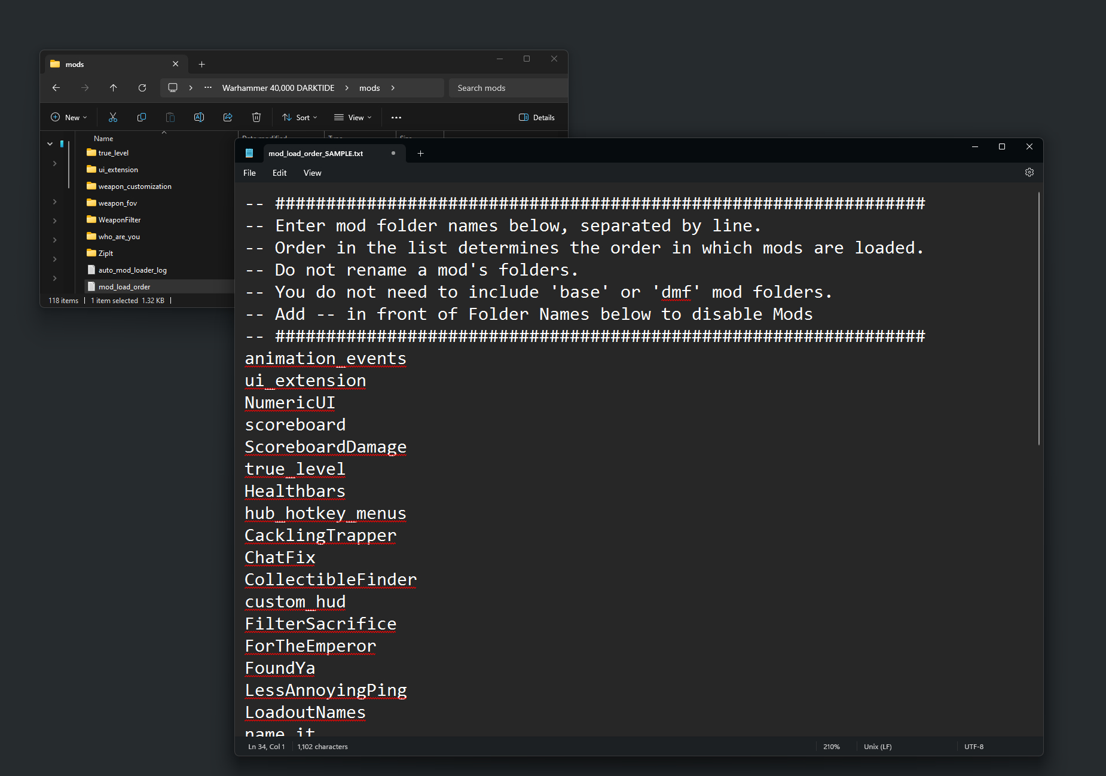This screenshot has width=1106, height=776.
Task: Expand the chevron next to the PC icon
Action: [x=191, y=88]
